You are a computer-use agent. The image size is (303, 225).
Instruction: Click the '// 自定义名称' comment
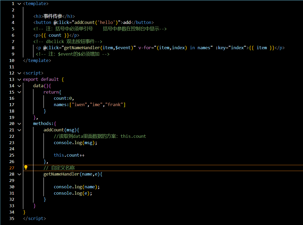[59, 168]
